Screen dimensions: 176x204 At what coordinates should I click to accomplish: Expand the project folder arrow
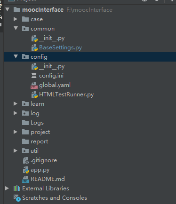[16, 132]
